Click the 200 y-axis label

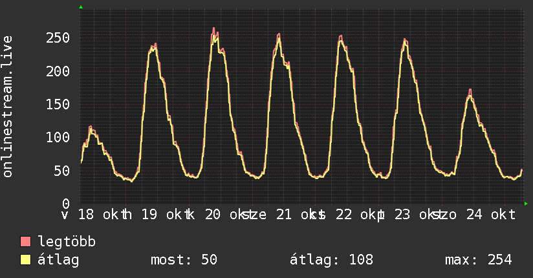(x=58, y=71)
